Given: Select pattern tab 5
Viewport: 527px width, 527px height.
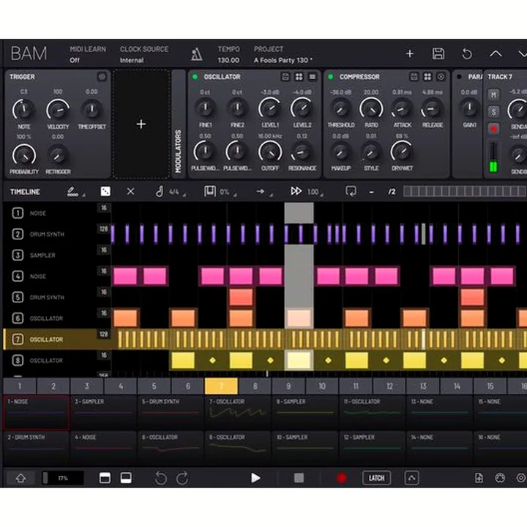Looking at the screenshot, I should pyautogui.click(x=154, y=386).
